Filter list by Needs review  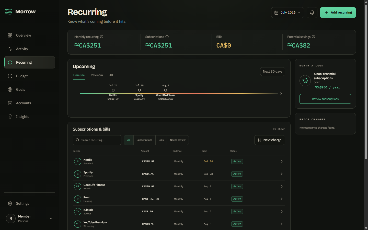click(178, 140)
